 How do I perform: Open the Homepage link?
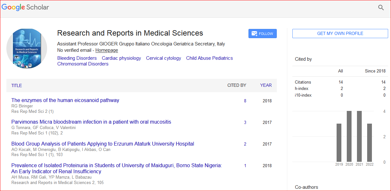pos(107,50)
